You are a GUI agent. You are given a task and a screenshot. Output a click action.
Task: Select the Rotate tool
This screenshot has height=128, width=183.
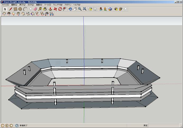[60, 9]
